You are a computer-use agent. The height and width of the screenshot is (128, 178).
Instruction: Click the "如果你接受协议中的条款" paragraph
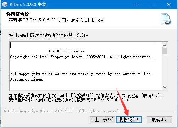pos(87,98)
